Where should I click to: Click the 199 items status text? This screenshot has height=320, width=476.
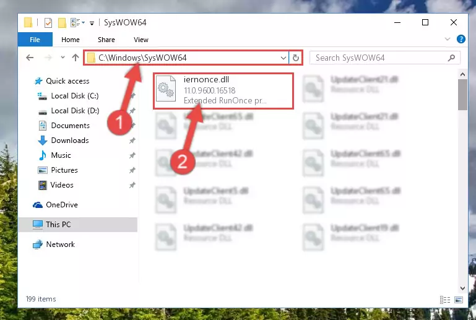[41, 299]
